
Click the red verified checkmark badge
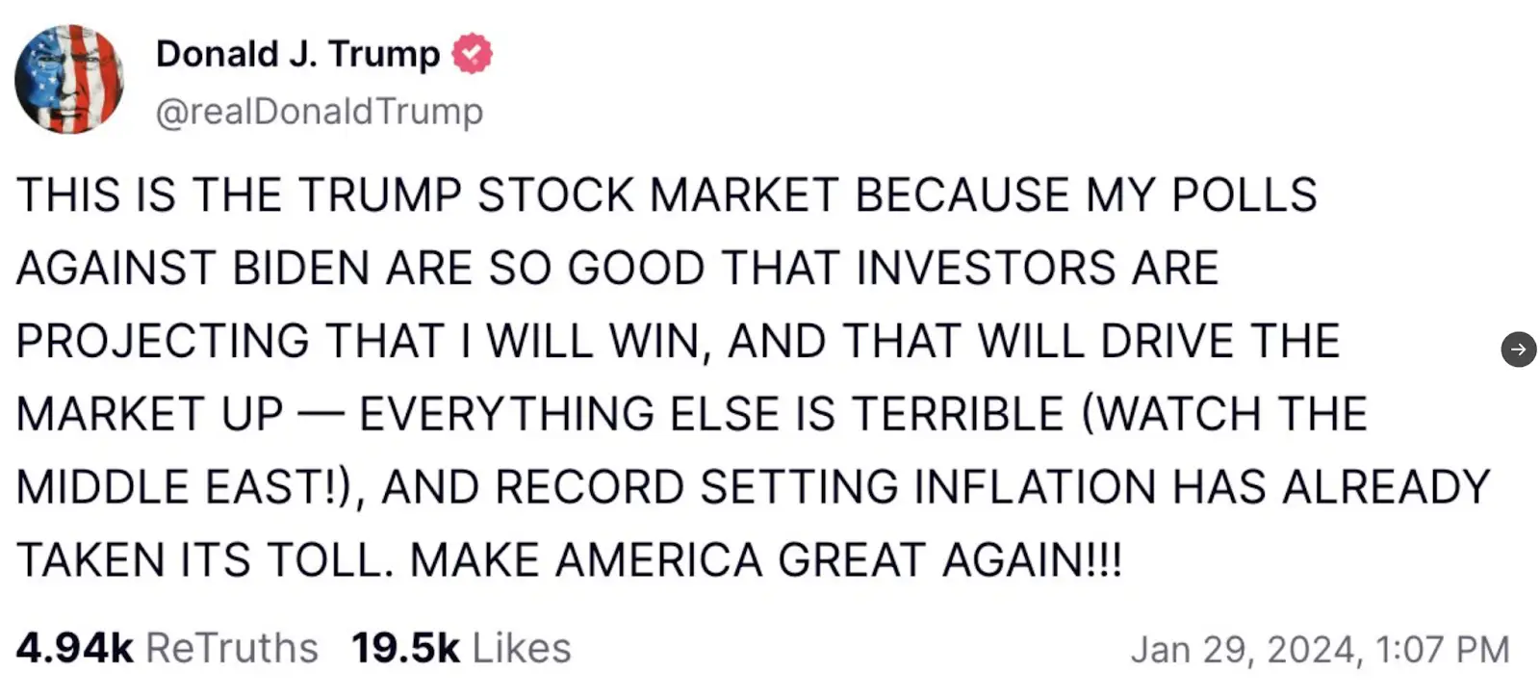[473, 54]
